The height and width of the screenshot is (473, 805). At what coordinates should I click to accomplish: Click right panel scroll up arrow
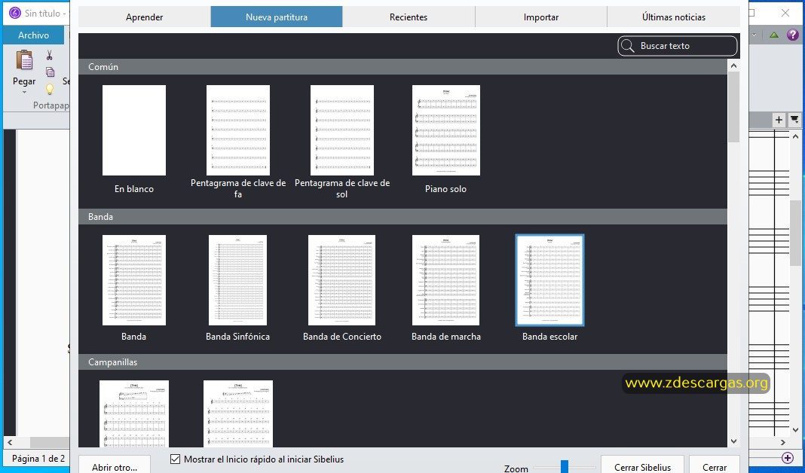click(795, 136)
